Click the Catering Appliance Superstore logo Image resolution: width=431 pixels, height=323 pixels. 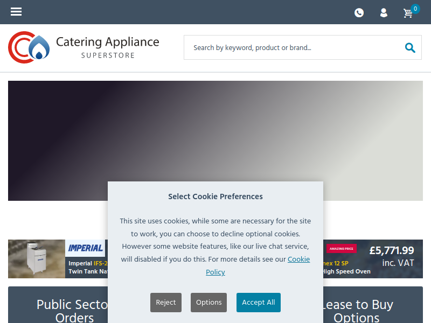pyautogui.click(x=84, y=47)
